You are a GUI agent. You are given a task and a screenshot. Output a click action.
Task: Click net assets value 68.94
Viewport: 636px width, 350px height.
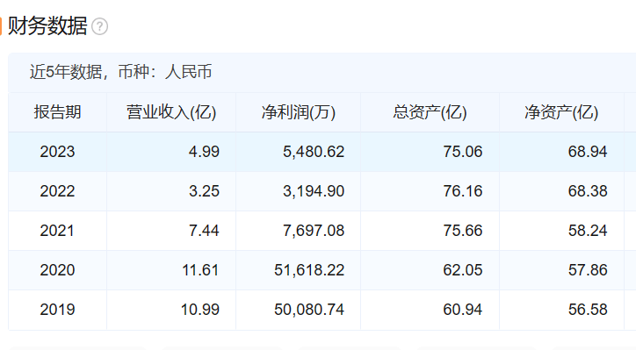click(x=588, y=152)
